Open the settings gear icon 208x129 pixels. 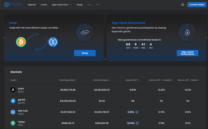coord(183,5)
